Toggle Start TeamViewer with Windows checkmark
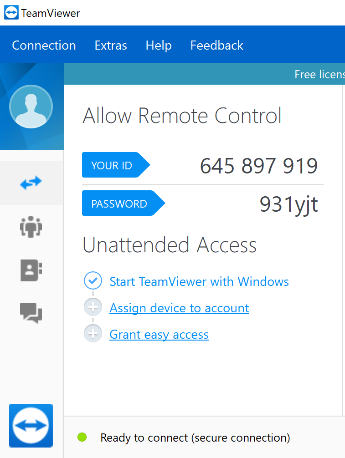The width and height of the screenshot is (345, 458). [x=93, y=280]
